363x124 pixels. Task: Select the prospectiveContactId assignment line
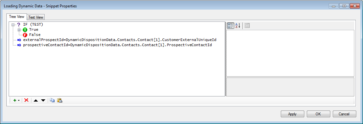click(x=117, y=45)
